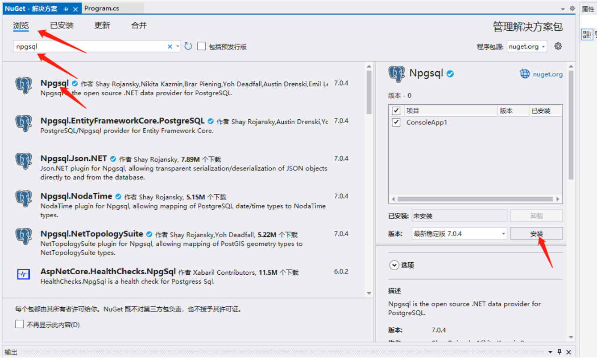Check the 不再显示此内容(D) checkbox
The height and width of the screenshot is (358, 597).
[x=19, y=324]
